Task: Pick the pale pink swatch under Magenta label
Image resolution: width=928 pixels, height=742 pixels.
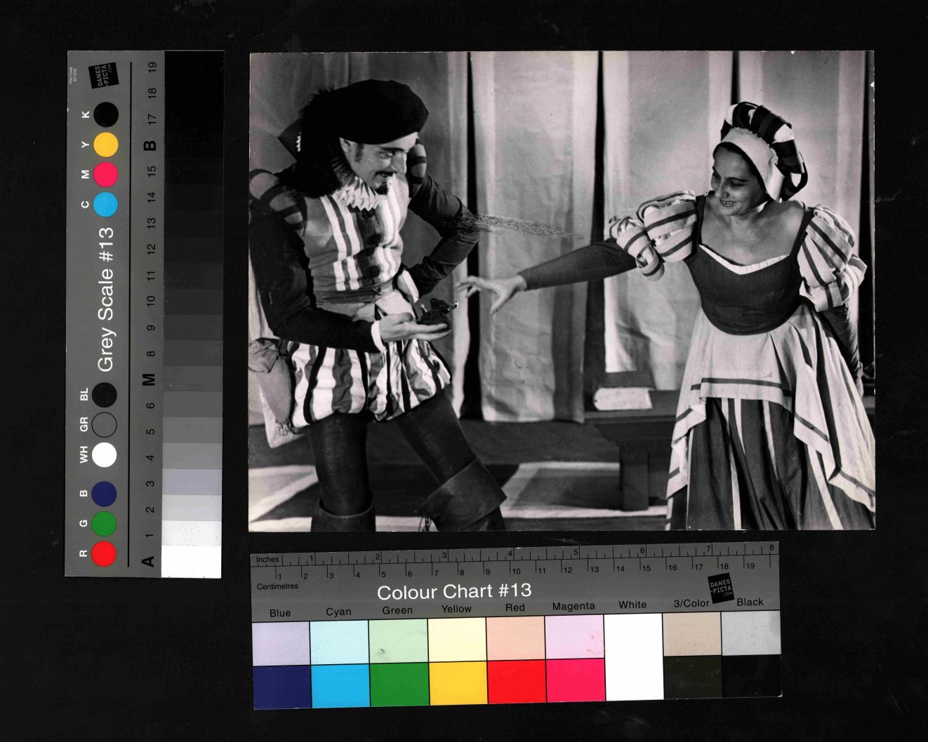Action: click(x=575, y=637)
